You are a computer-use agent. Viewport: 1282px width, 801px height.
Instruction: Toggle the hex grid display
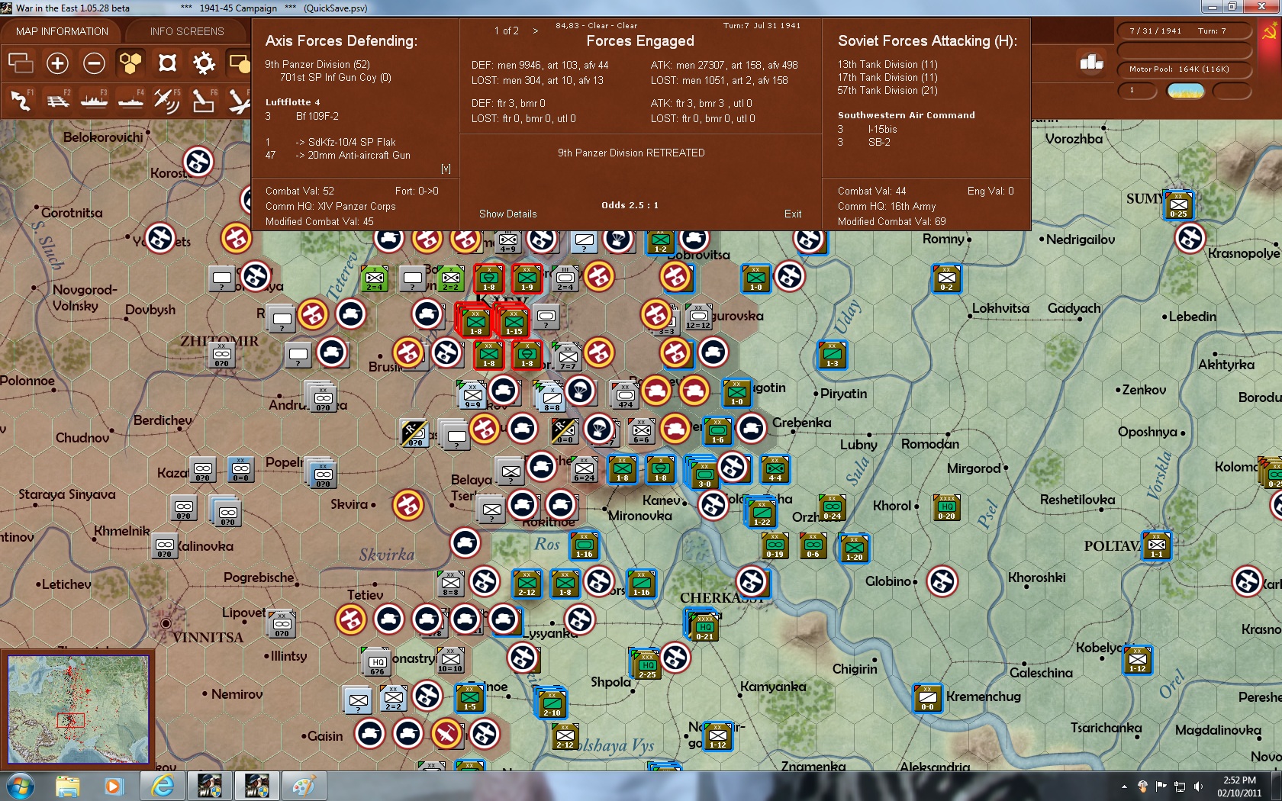[130, 63]
